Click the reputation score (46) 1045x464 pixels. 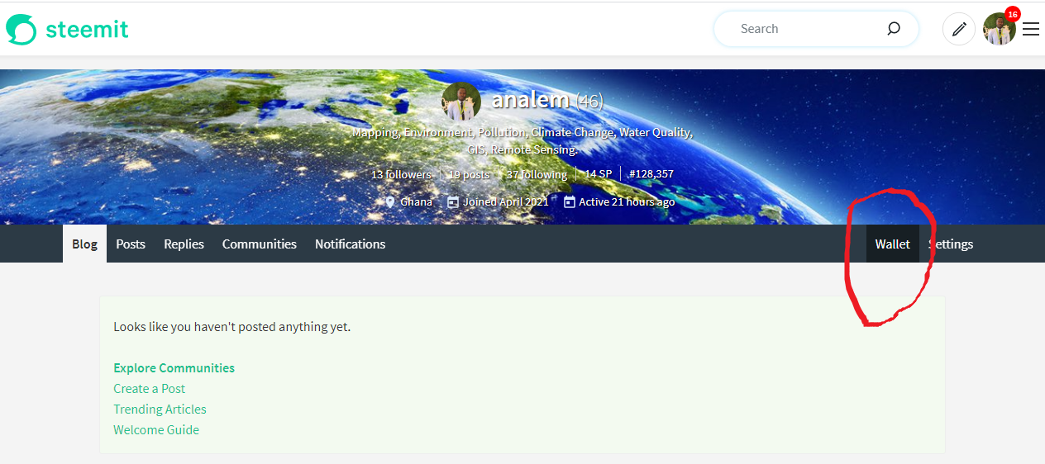pyautogui.click(x=589, y=102)
